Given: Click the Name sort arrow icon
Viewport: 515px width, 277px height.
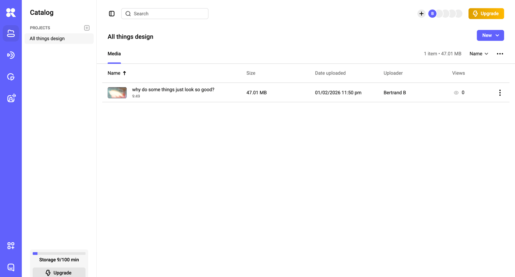Looking at the screenshot, I should point(125,73).
